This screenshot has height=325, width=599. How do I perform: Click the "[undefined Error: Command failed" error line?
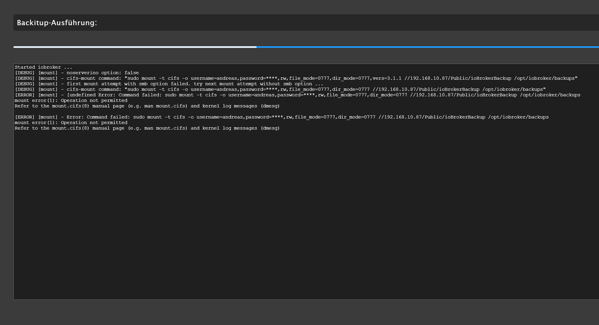click(x=298, y=95)
